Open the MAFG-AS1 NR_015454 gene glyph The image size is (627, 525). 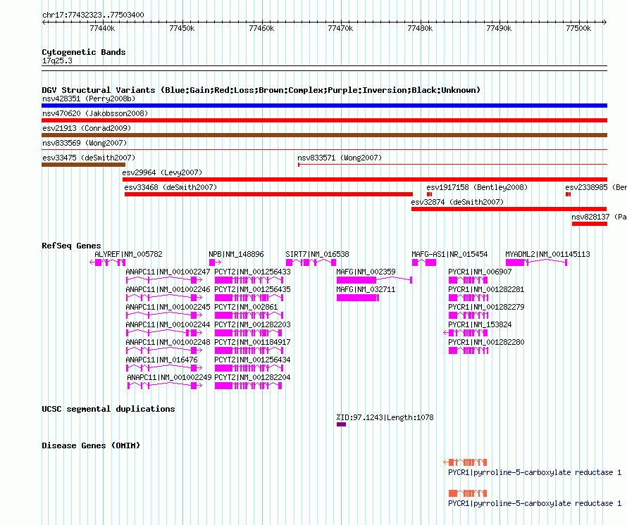424,262
